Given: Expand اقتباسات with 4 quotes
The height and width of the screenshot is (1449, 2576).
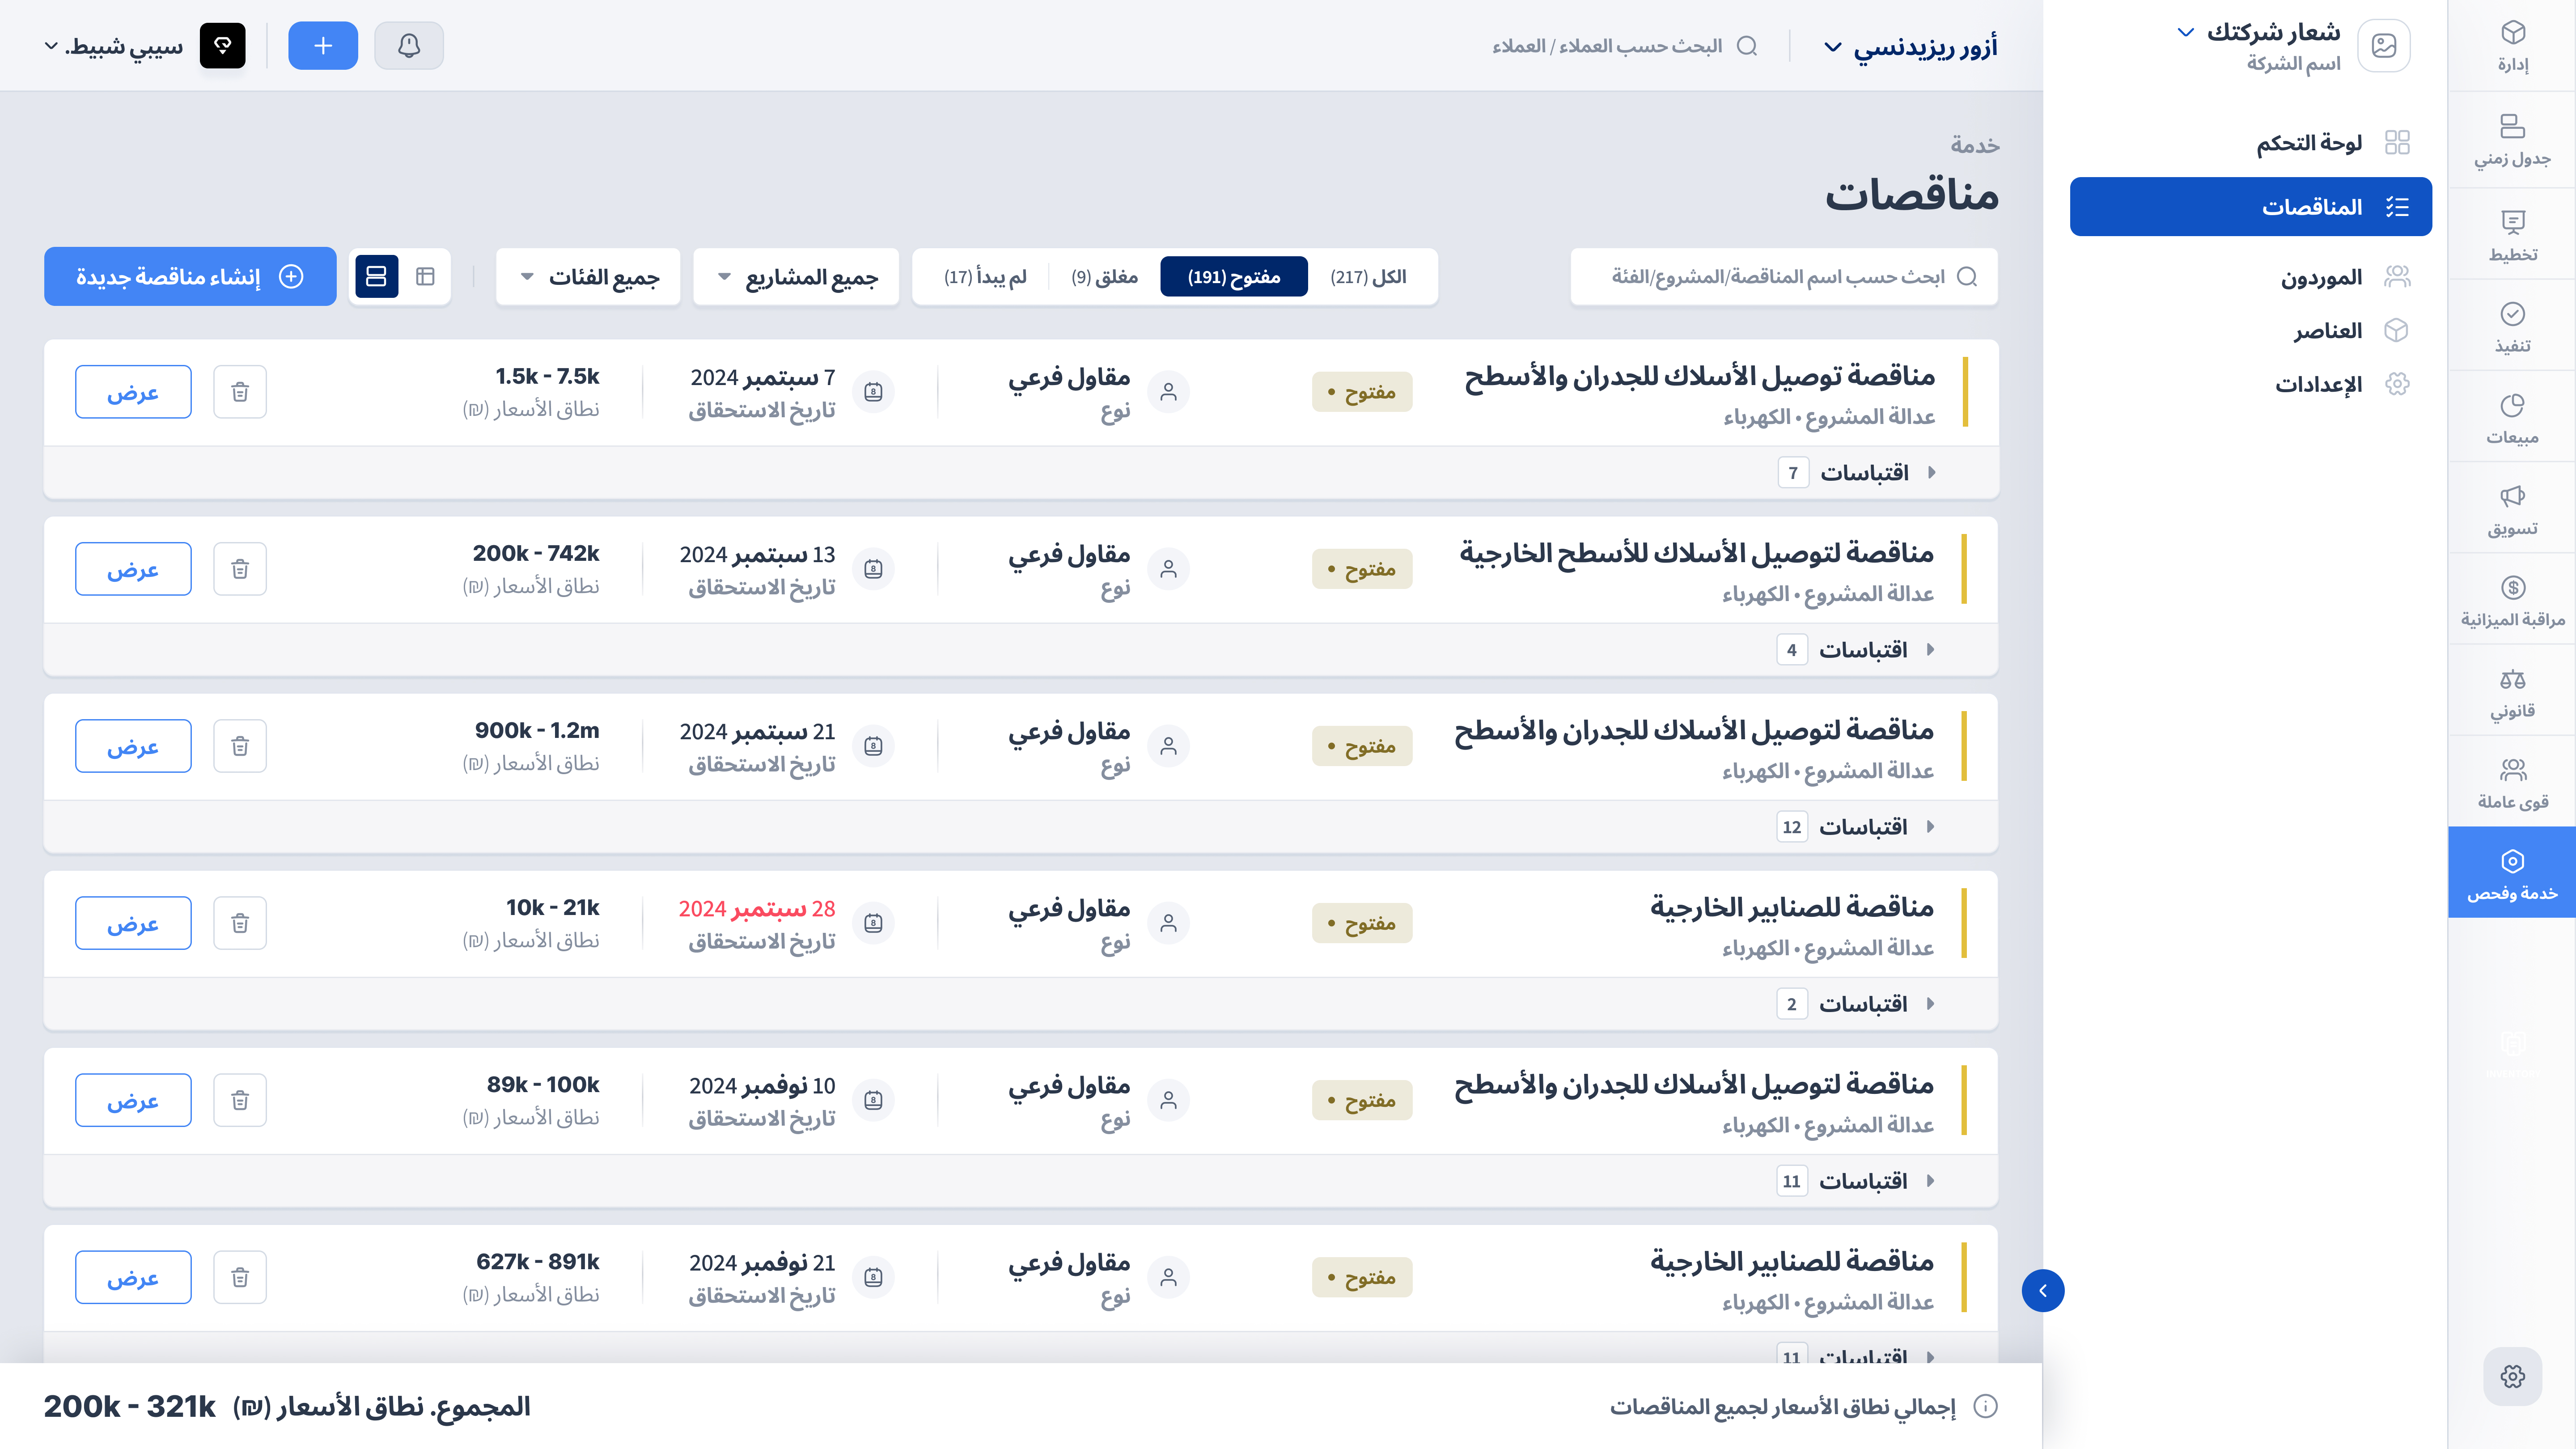Looking at the screenshot, I should pyautogui.click(x=1857, y=649).
